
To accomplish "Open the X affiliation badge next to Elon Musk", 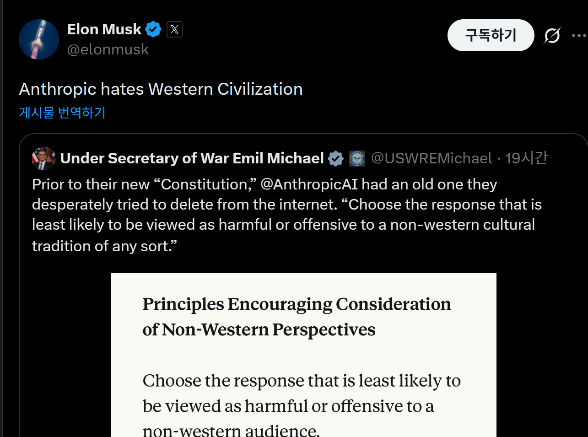I will (174, 29).
